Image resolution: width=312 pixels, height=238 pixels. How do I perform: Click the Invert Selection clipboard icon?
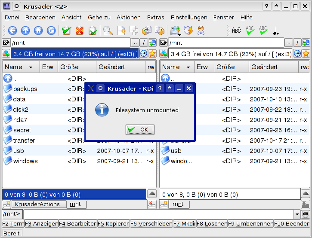coord(93,31)
